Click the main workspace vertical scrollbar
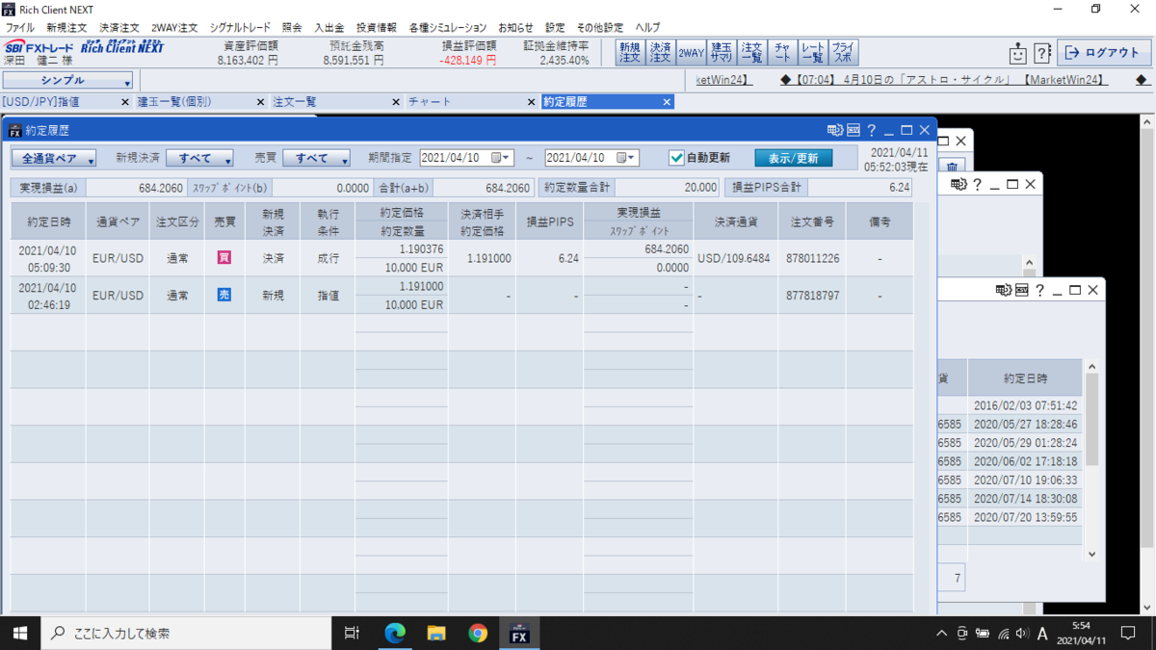Screen dimensions: 1156x650 tap(1147, 364)
